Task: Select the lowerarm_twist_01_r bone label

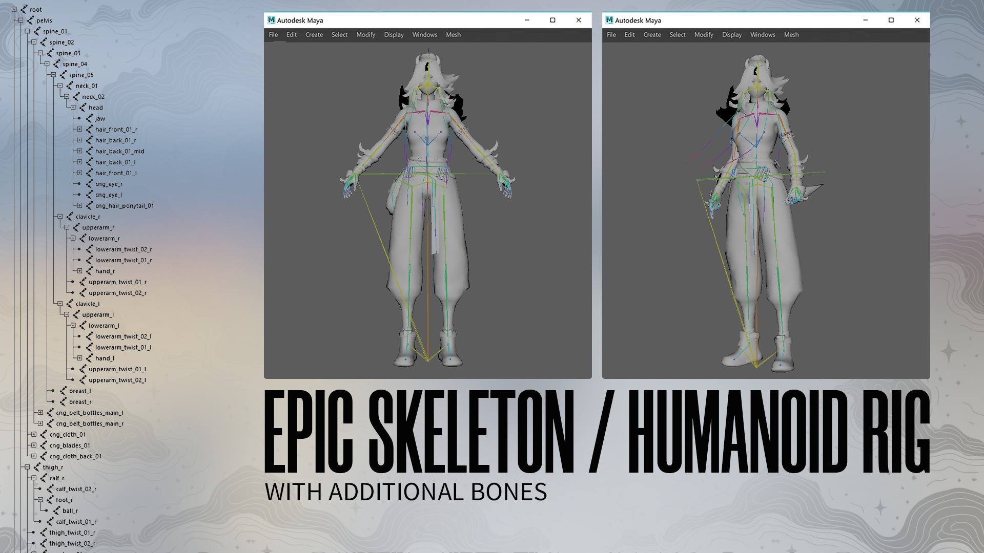Action: 124,260
